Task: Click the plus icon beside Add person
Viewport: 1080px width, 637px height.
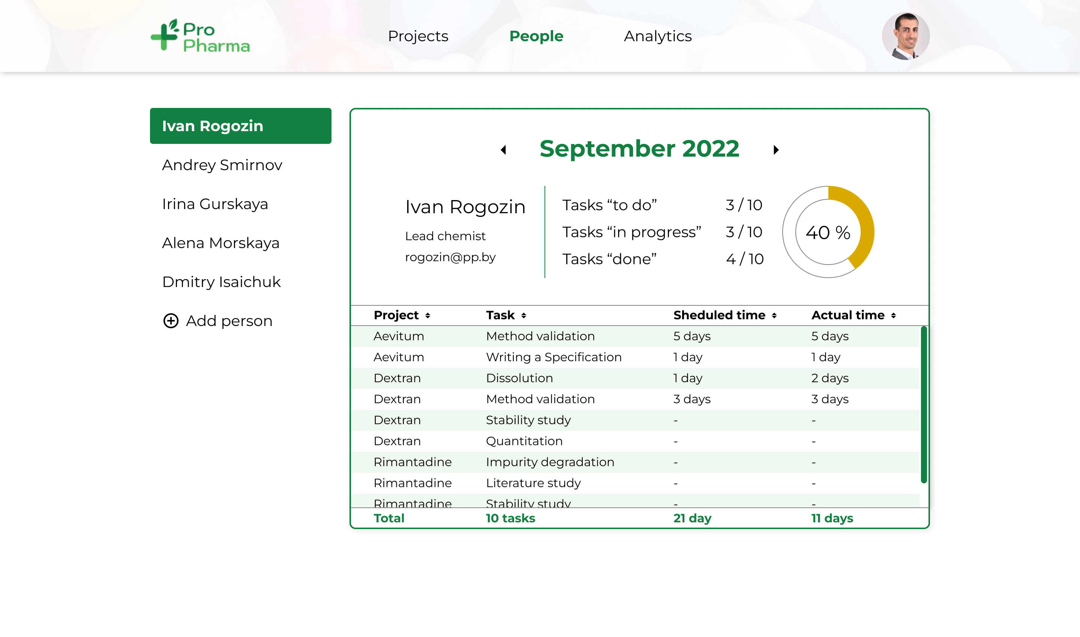Action: coord(171,321)
